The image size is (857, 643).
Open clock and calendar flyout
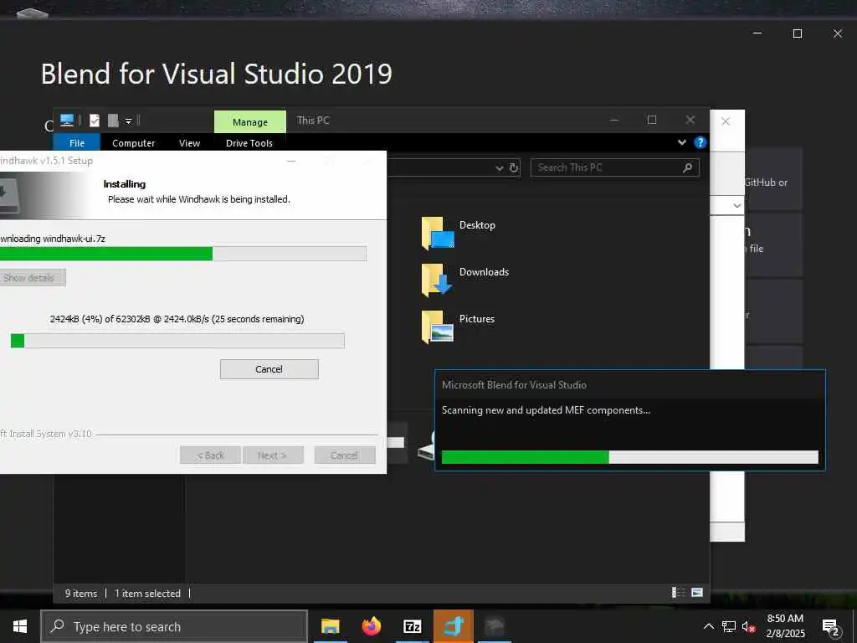785,626
